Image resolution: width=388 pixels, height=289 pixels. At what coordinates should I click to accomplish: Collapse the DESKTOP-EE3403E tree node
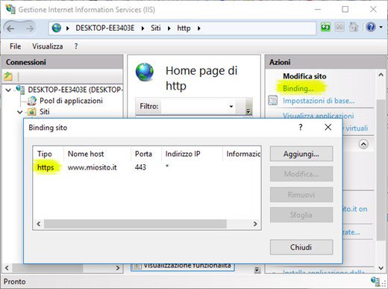point(8,90)
